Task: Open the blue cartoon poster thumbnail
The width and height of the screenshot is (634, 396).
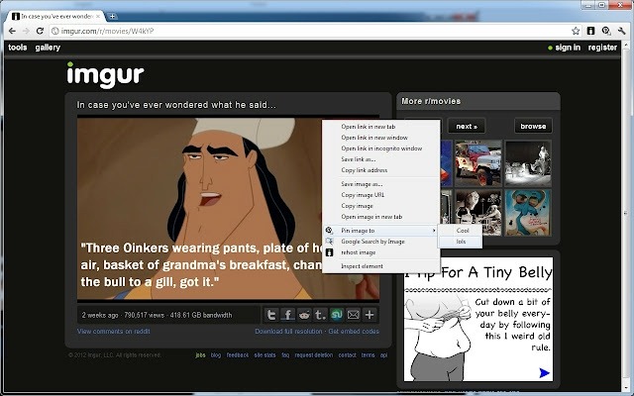Action: (x=528, y=213)
